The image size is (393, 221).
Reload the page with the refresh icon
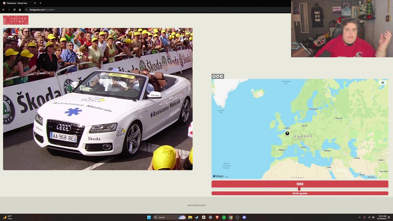point(14,10)
